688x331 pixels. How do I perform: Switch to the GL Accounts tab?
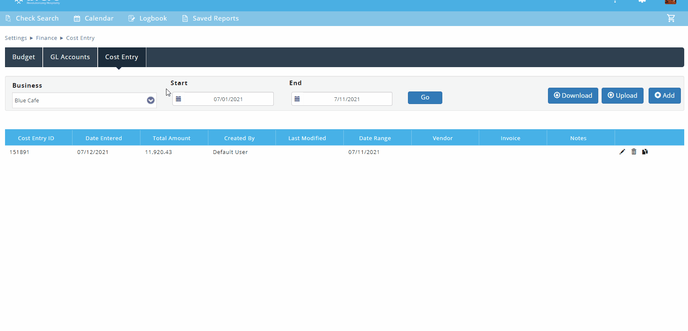(x=70, y=57)
